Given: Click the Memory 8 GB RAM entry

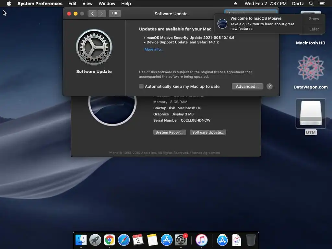Looking at the screenshot, I should pos(170,102).
